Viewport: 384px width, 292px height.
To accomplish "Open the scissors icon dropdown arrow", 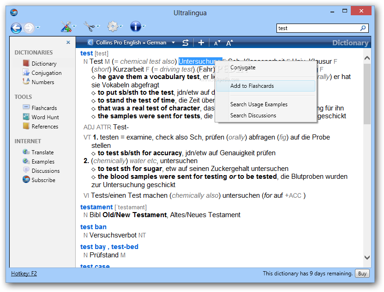I will [x=98, y=26].
